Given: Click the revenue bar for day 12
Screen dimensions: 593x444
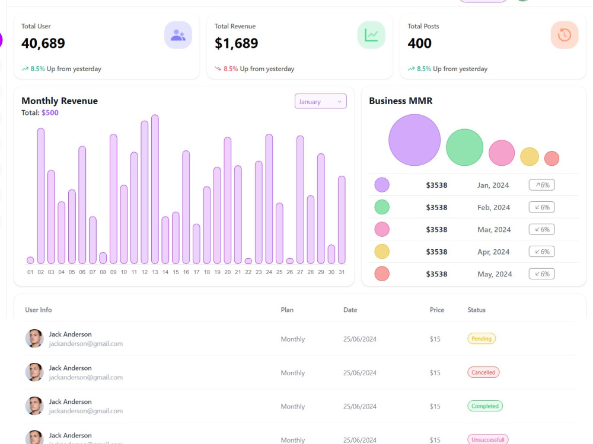Looking at the screenshot, I should [x=145, y=192].
